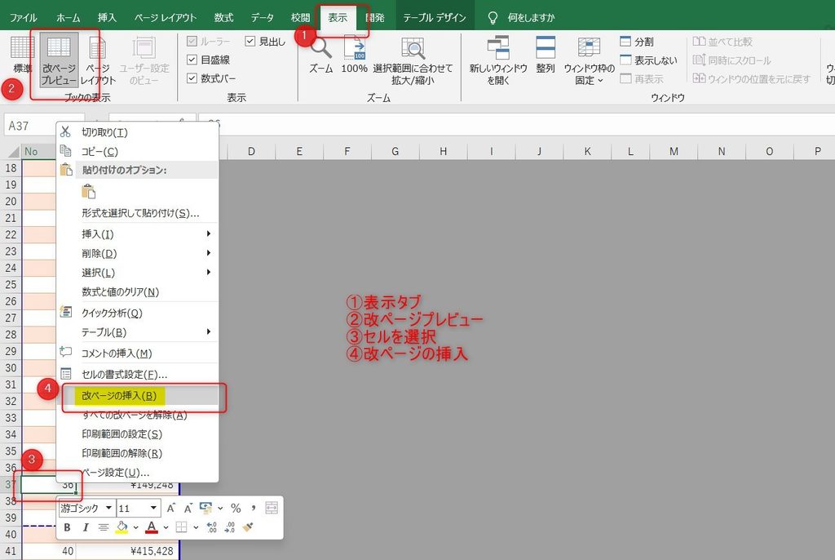
Task: Toggle the 見出し headings checkbox
Action: pyautogui.click(x=250, y=41)
